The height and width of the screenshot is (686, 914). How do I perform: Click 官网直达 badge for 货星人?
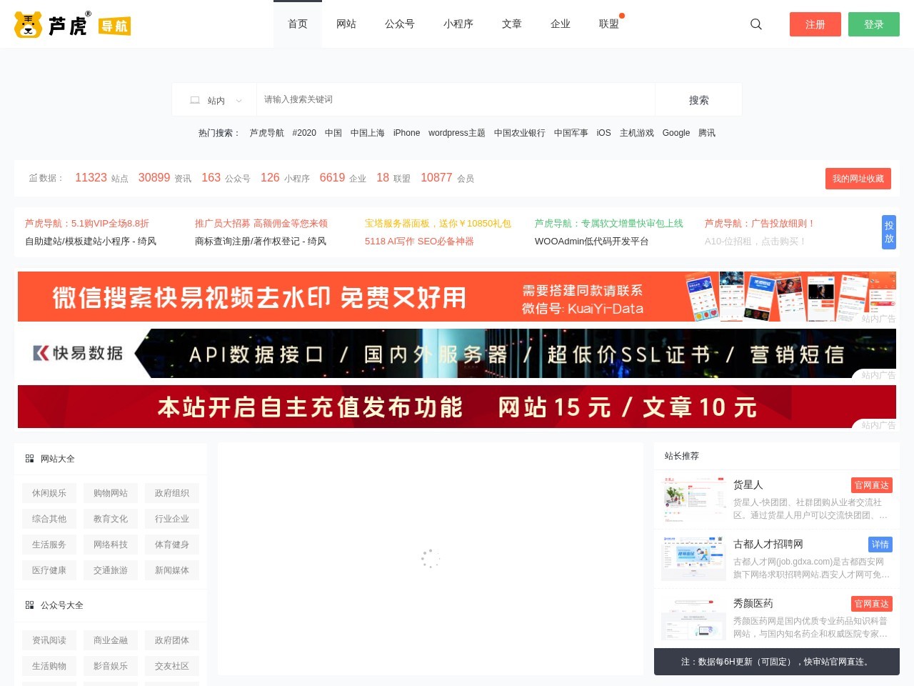[x=872, y=485]
